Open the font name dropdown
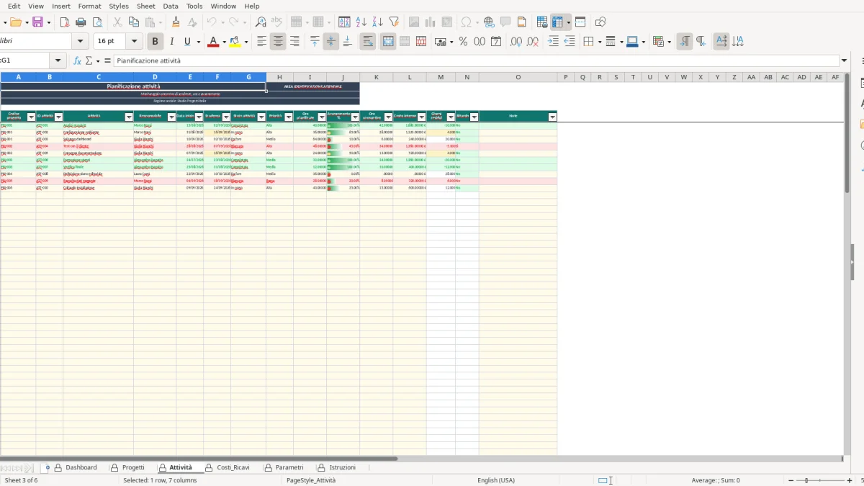 79,42
